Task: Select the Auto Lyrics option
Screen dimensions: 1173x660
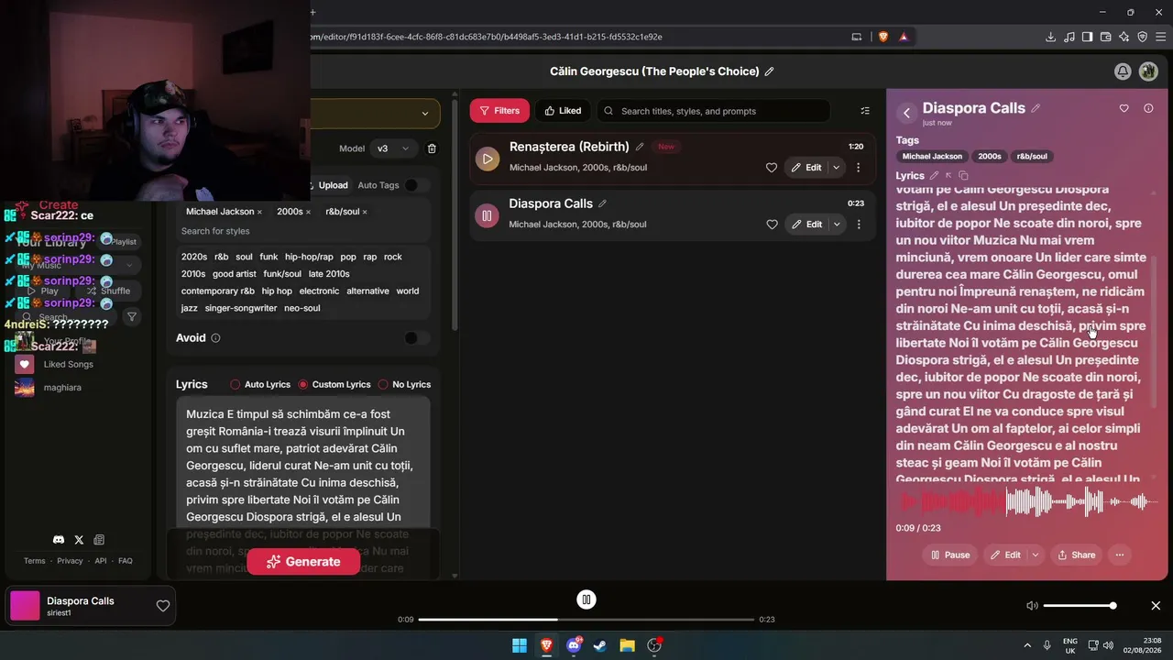Action: point(260,385)
